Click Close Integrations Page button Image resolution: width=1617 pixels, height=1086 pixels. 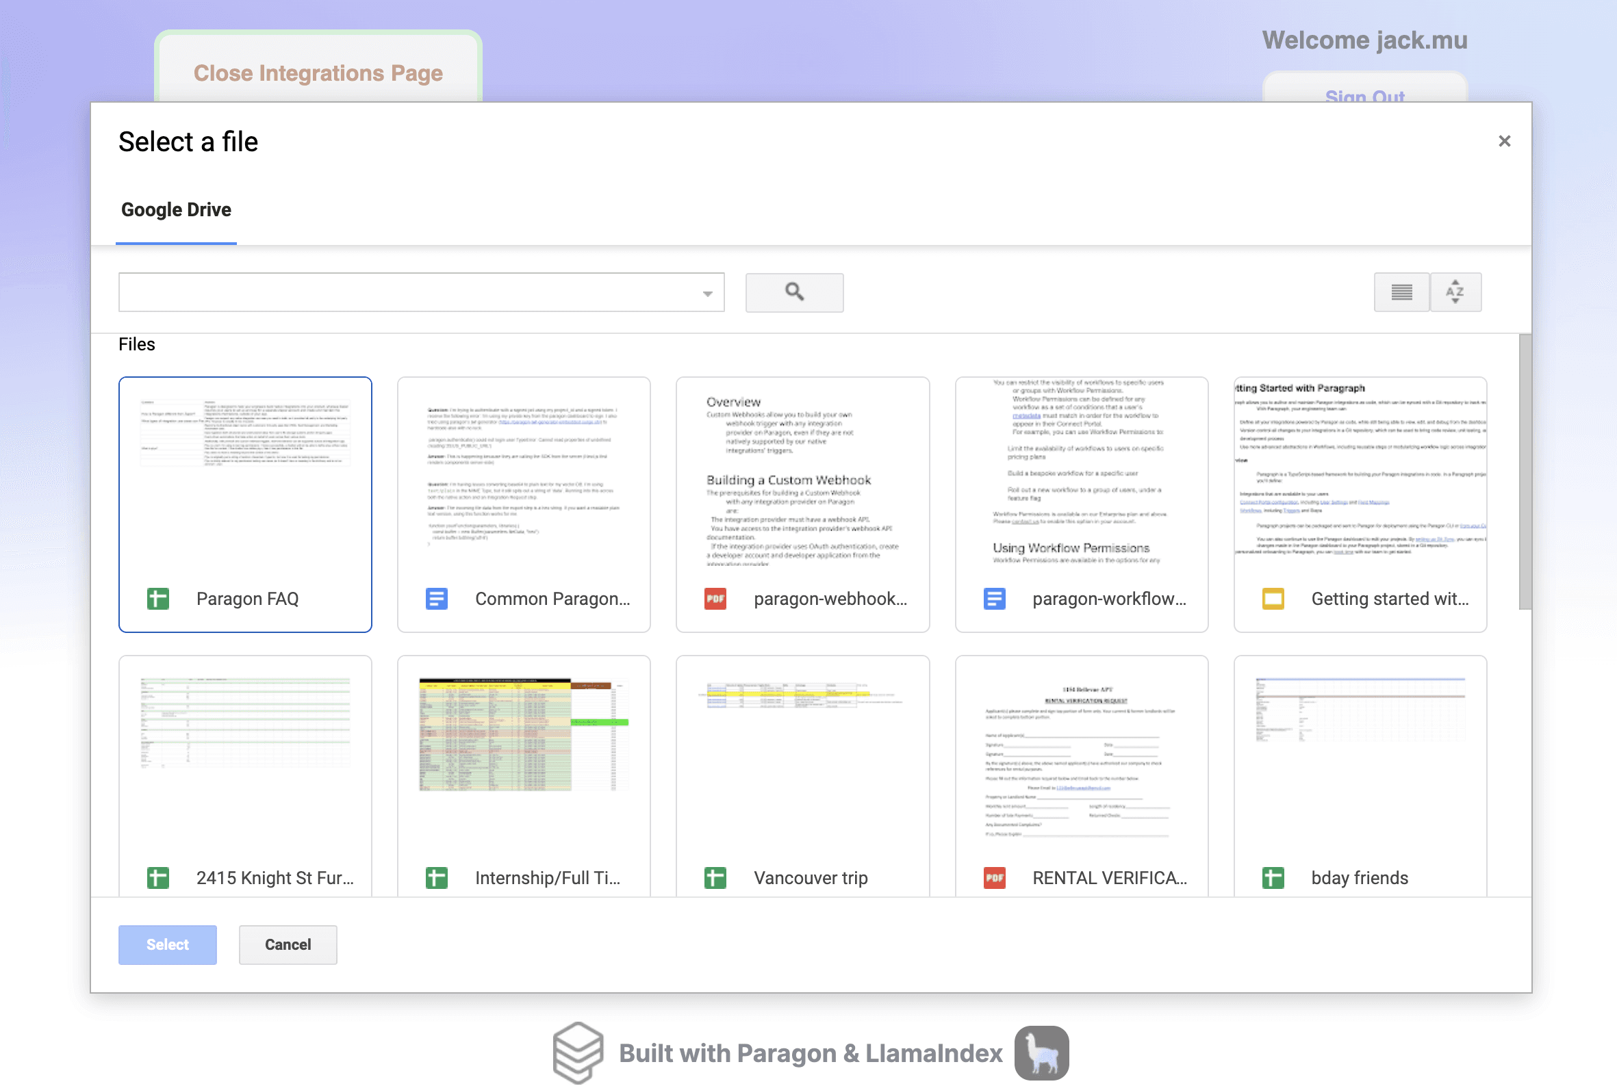point(318,73)
